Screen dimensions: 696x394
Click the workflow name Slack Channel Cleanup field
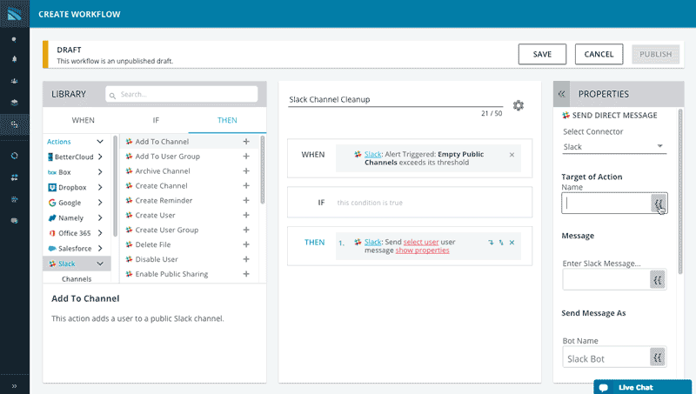pos(395,99)
